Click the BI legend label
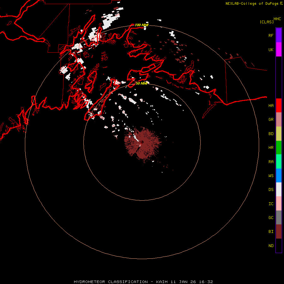The height and width of the screenshot is (284, 284). (x=271, y=232)
